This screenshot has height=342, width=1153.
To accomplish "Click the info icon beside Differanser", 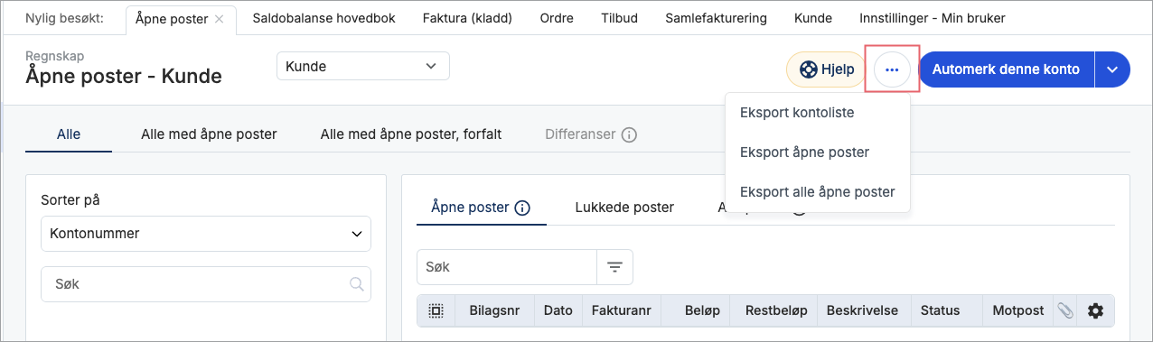I will click(630, 134).
